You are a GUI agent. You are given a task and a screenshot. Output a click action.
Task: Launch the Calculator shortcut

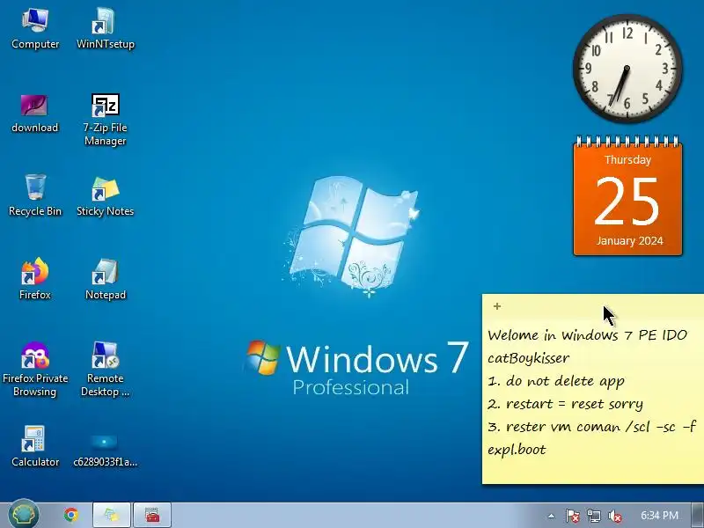point(35,446)
